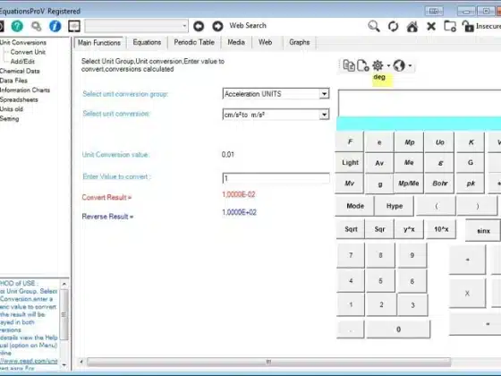Screen dimensions: 501x376
Task: Insert Faraday constant with the F key
Action: point(350,141)
